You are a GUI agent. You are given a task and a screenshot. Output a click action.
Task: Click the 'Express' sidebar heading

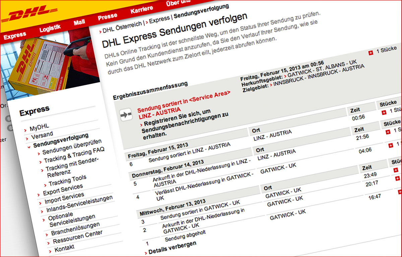pos(34,110)
